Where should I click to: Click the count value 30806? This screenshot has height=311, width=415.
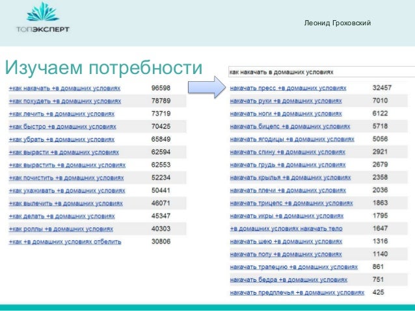(x=161, y=242)
